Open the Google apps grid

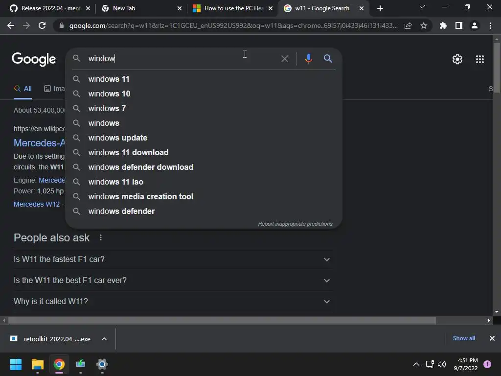[479, 59]
